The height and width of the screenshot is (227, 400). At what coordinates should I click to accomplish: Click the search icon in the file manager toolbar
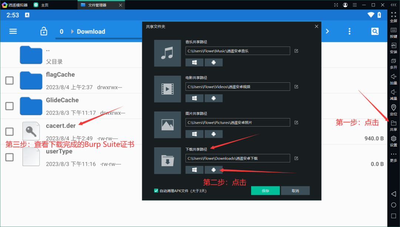click(x=375, y=31)
